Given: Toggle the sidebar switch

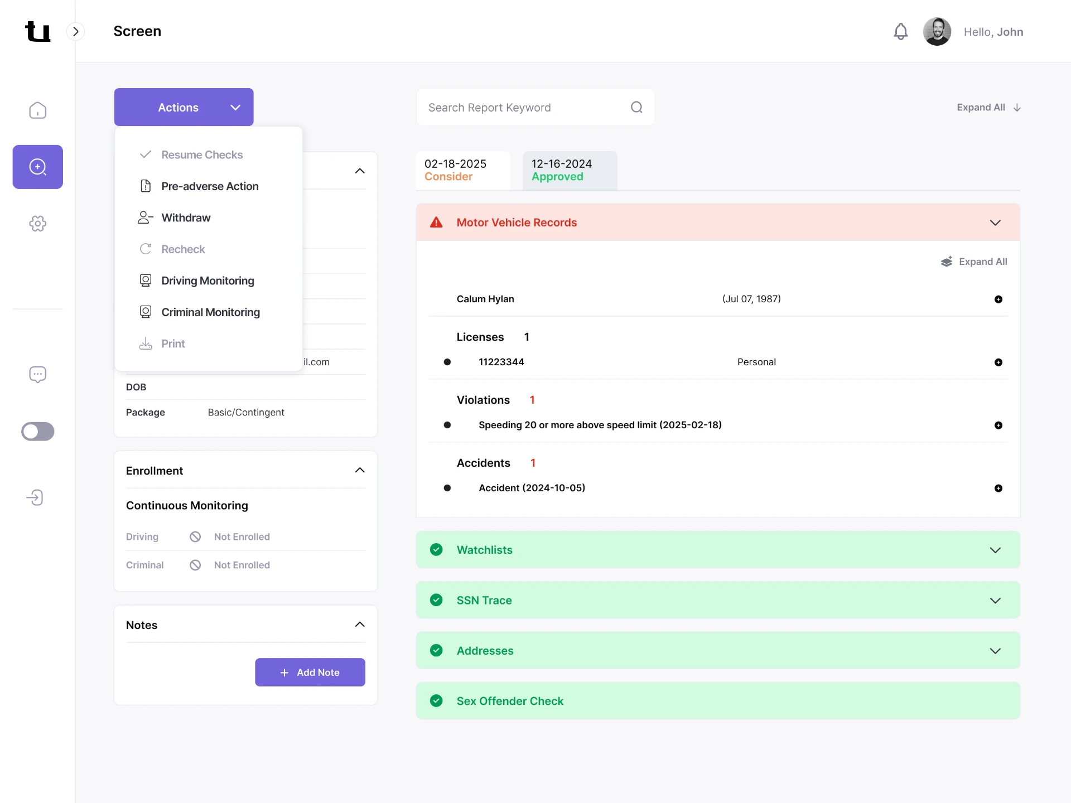Looking at the screenshot, I should 37,431.
